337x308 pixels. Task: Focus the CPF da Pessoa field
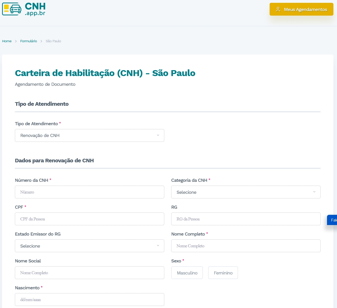[89, 219]
